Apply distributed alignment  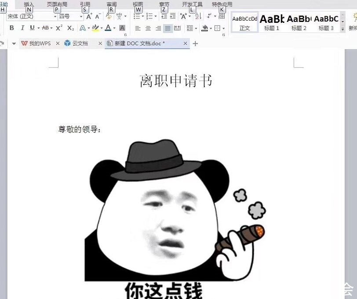(x=177, y=28)
